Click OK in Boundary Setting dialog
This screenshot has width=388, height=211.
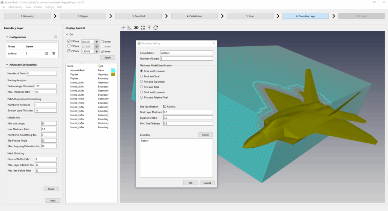coord(191,183)
